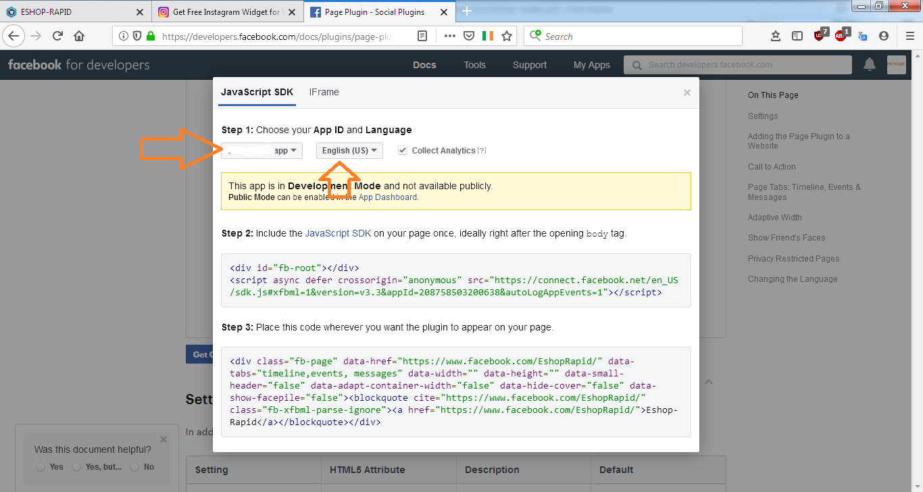The height and width of the screenshot is (492, 923).
Task: Click the App Dashboard link
Action: (388, 197)
